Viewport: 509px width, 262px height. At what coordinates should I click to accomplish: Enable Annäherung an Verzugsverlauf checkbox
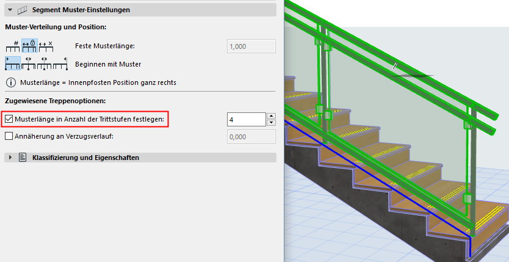click(9, 136)
